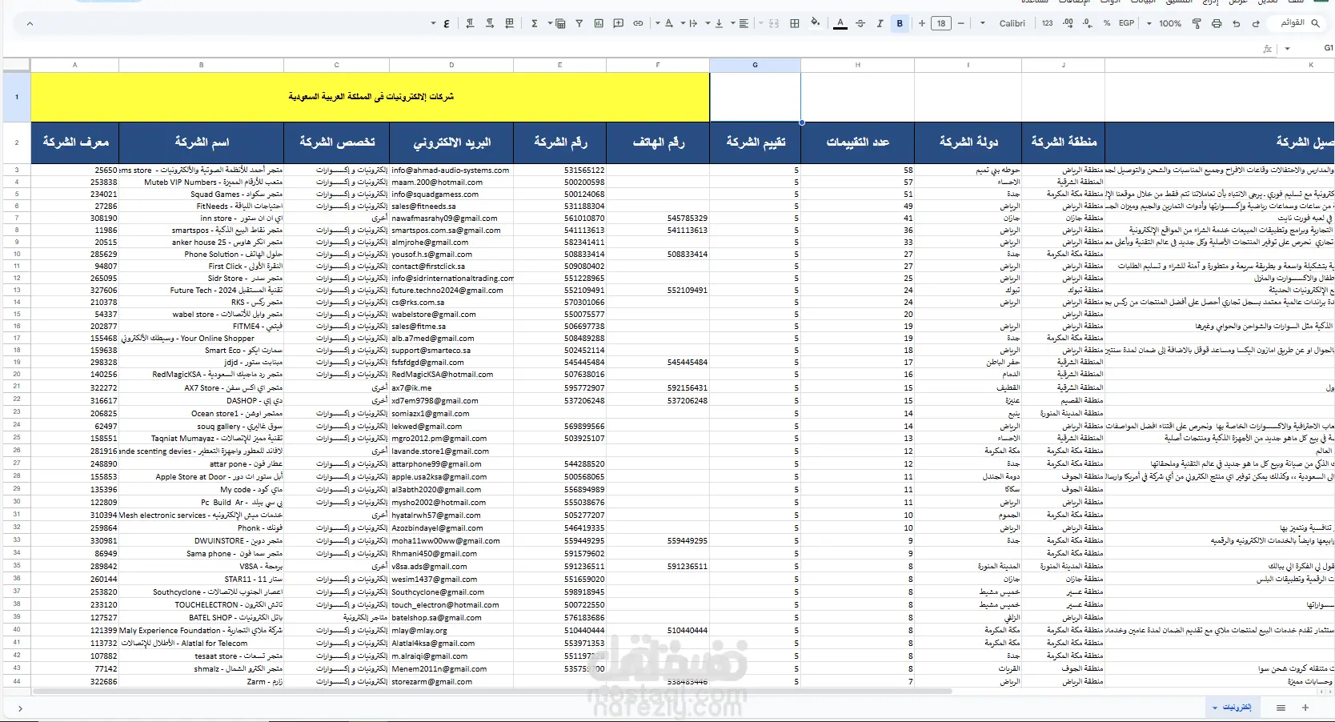Select the Apple Store at Door cell

point(201,477)
